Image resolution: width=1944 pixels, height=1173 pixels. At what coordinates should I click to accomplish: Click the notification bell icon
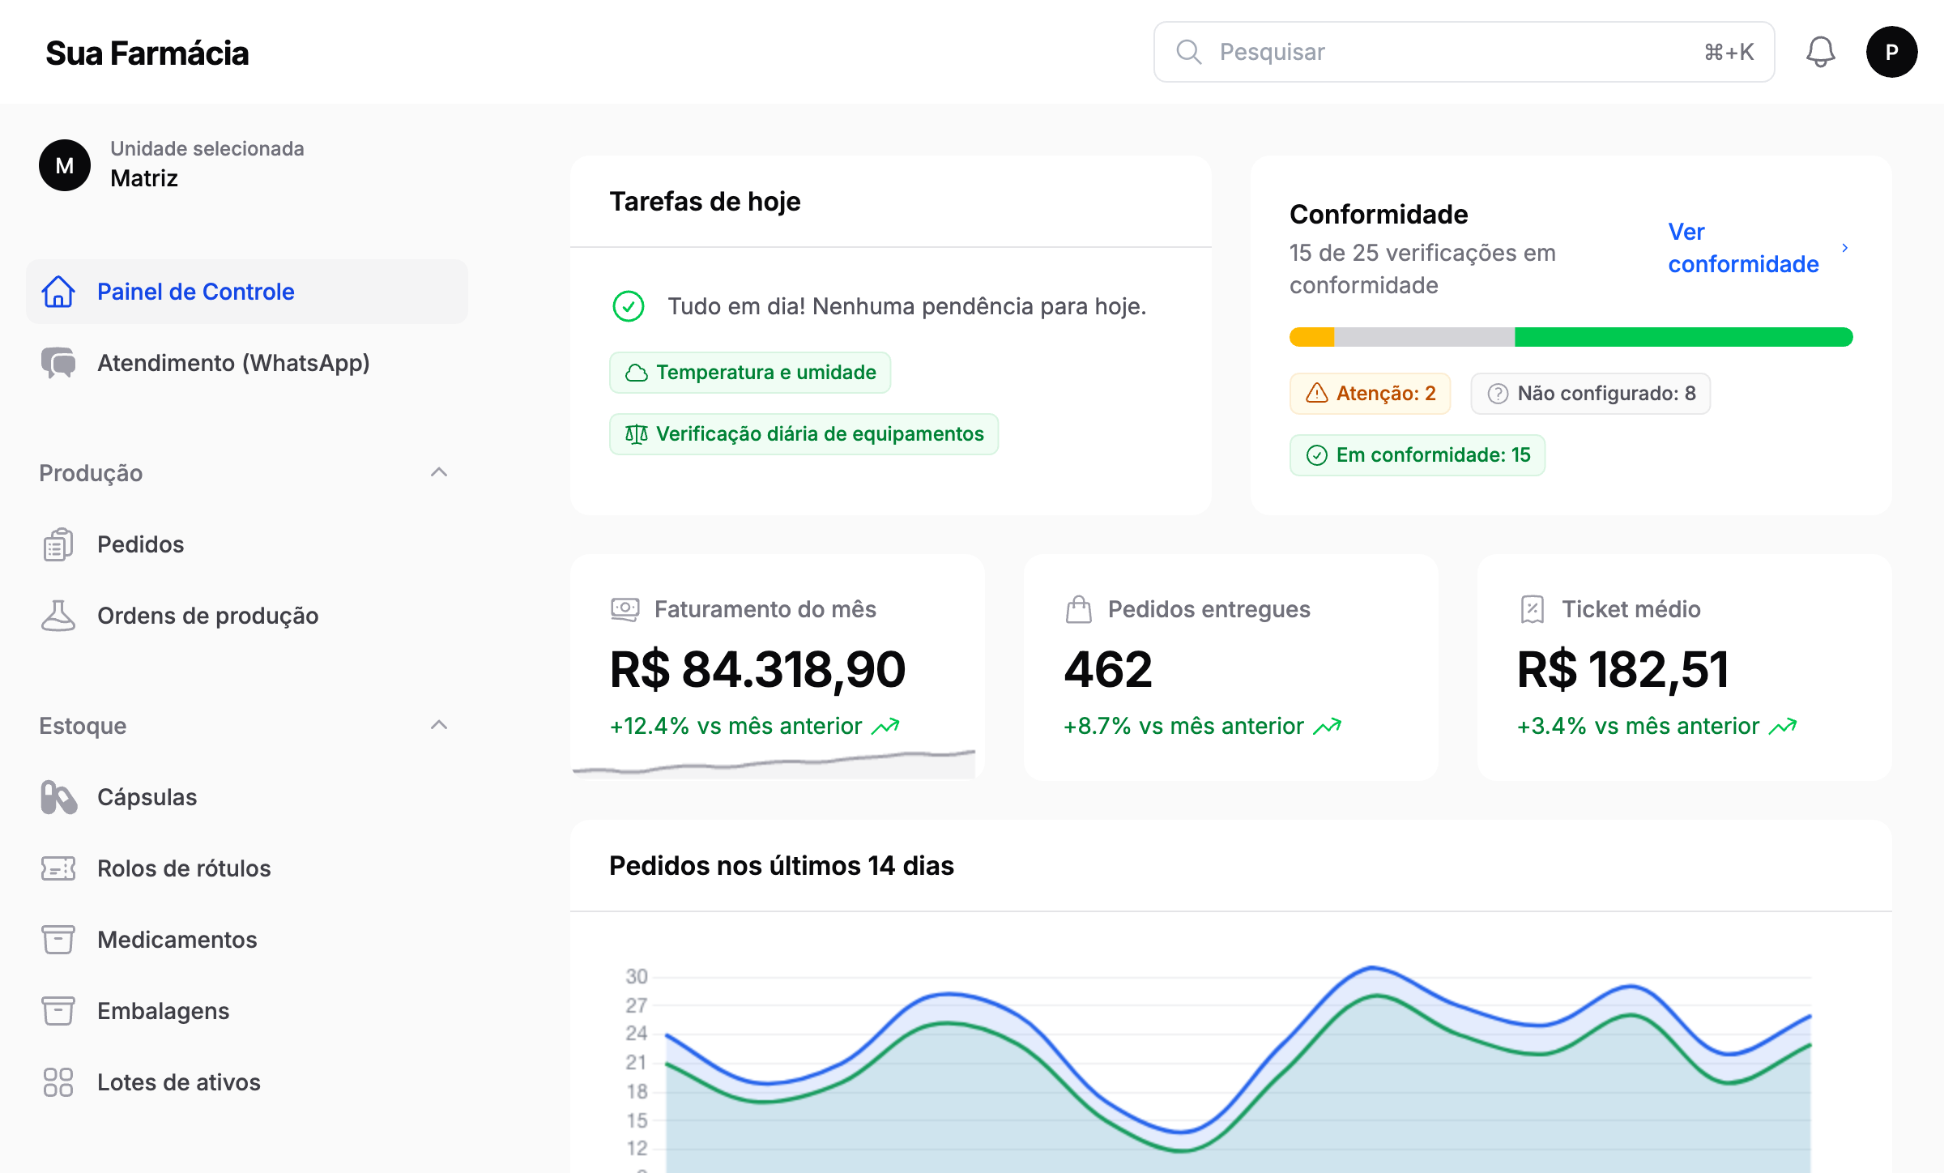pos(1820,52)
